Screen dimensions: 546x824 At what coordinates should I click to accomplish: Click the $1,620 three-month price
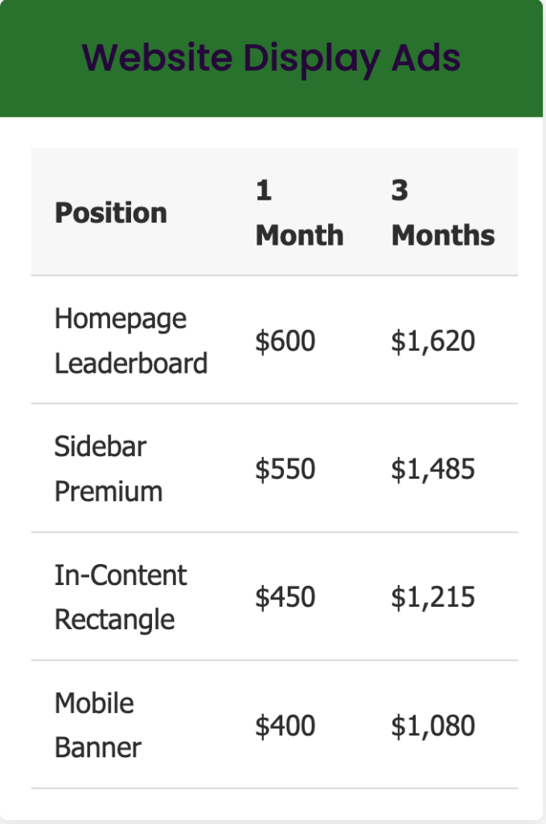tap(433, 341)
